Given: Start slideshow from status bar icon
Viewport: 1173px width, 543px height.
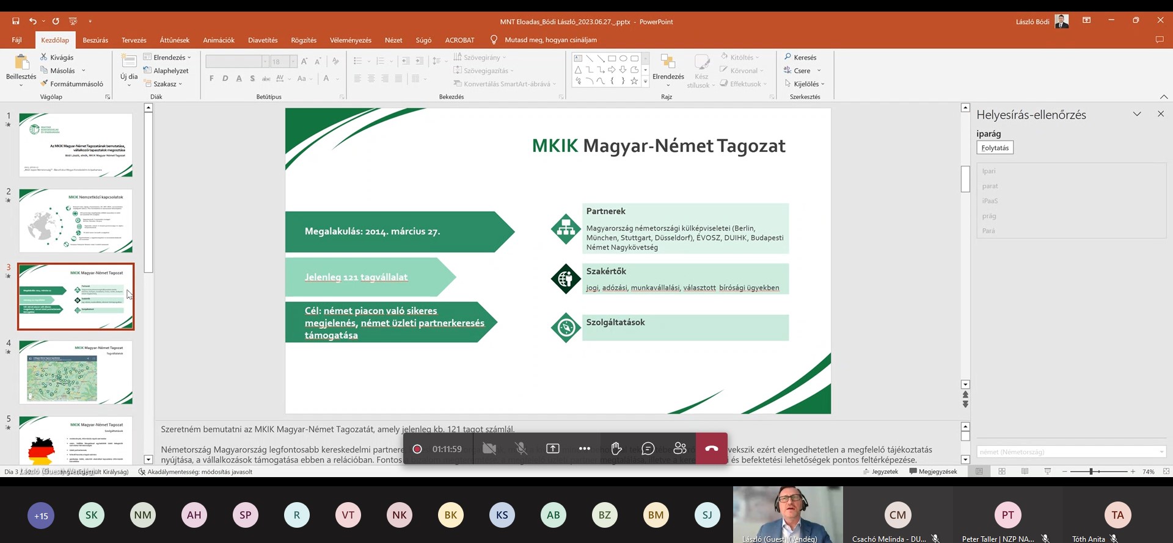Looking at the screenshot, I should click(1048, 472).
